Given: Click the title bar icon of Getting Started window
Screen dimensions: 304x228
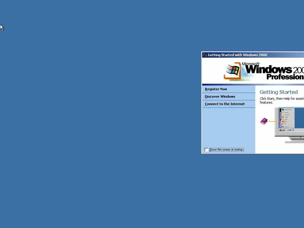Looking at the screenshot, I should tap(205, 55).
